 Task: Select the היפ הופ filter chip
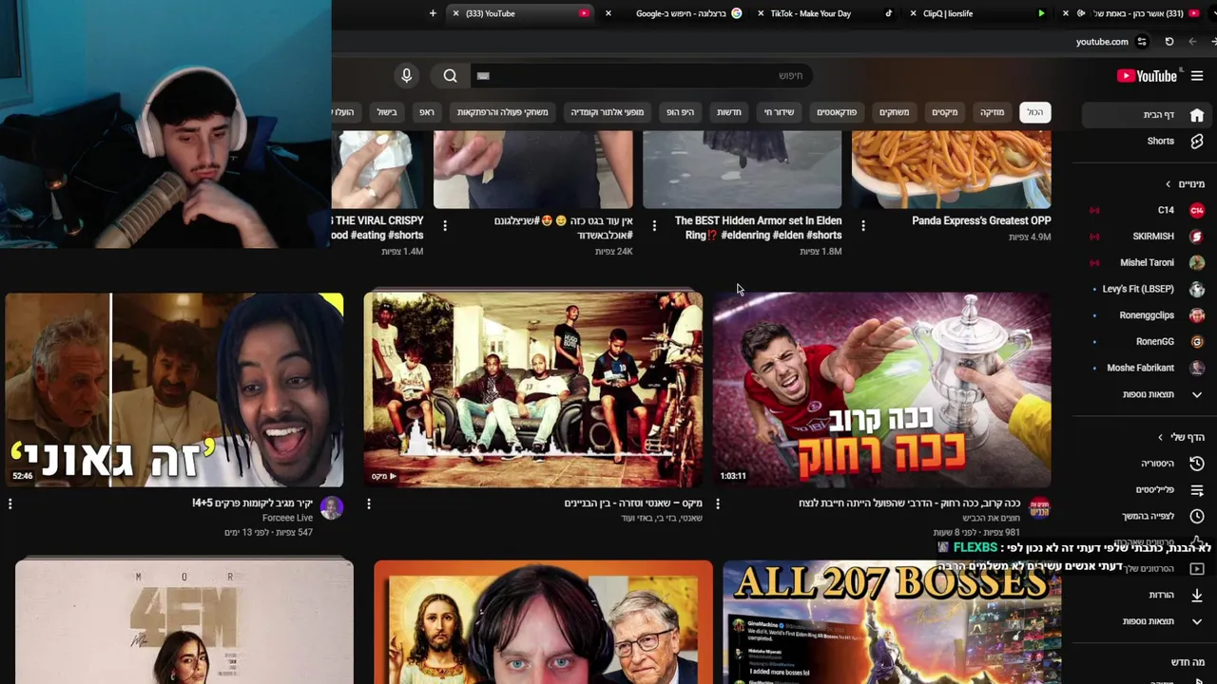click(x=680, y=112)
